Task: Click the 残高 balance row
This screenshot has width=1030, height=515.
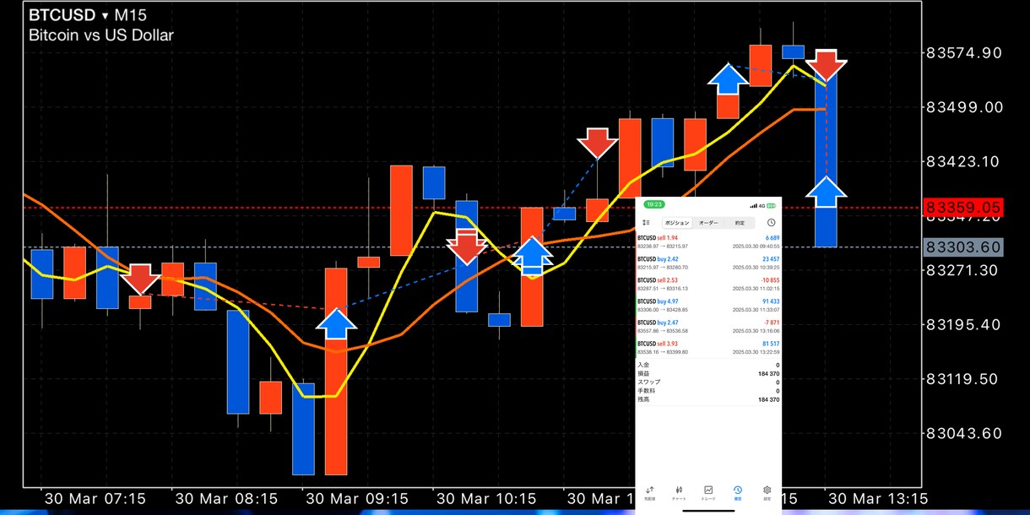Action: point(708,399)
